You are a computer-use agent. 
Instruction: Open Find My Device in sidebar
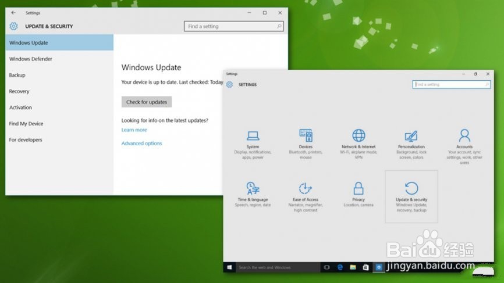(59, 123)
